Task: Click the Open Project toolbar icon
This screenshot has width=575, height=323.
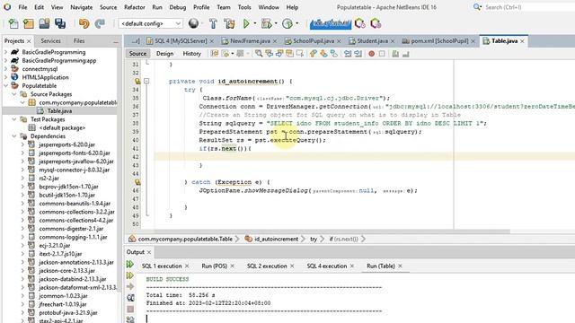Action: [44, 24]
